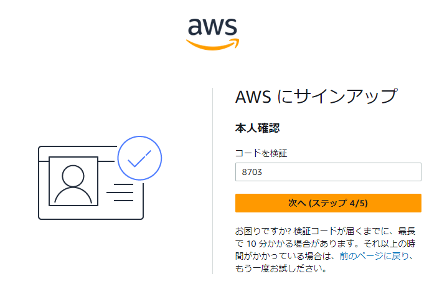The height and width of the screenshot is (304, 447).
Task: Follow the 前のページに戻り link
Action: (374, 256)
